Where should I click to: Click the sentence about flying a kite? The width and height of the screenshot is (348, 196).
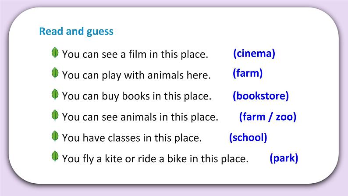[x=155, y=159]
